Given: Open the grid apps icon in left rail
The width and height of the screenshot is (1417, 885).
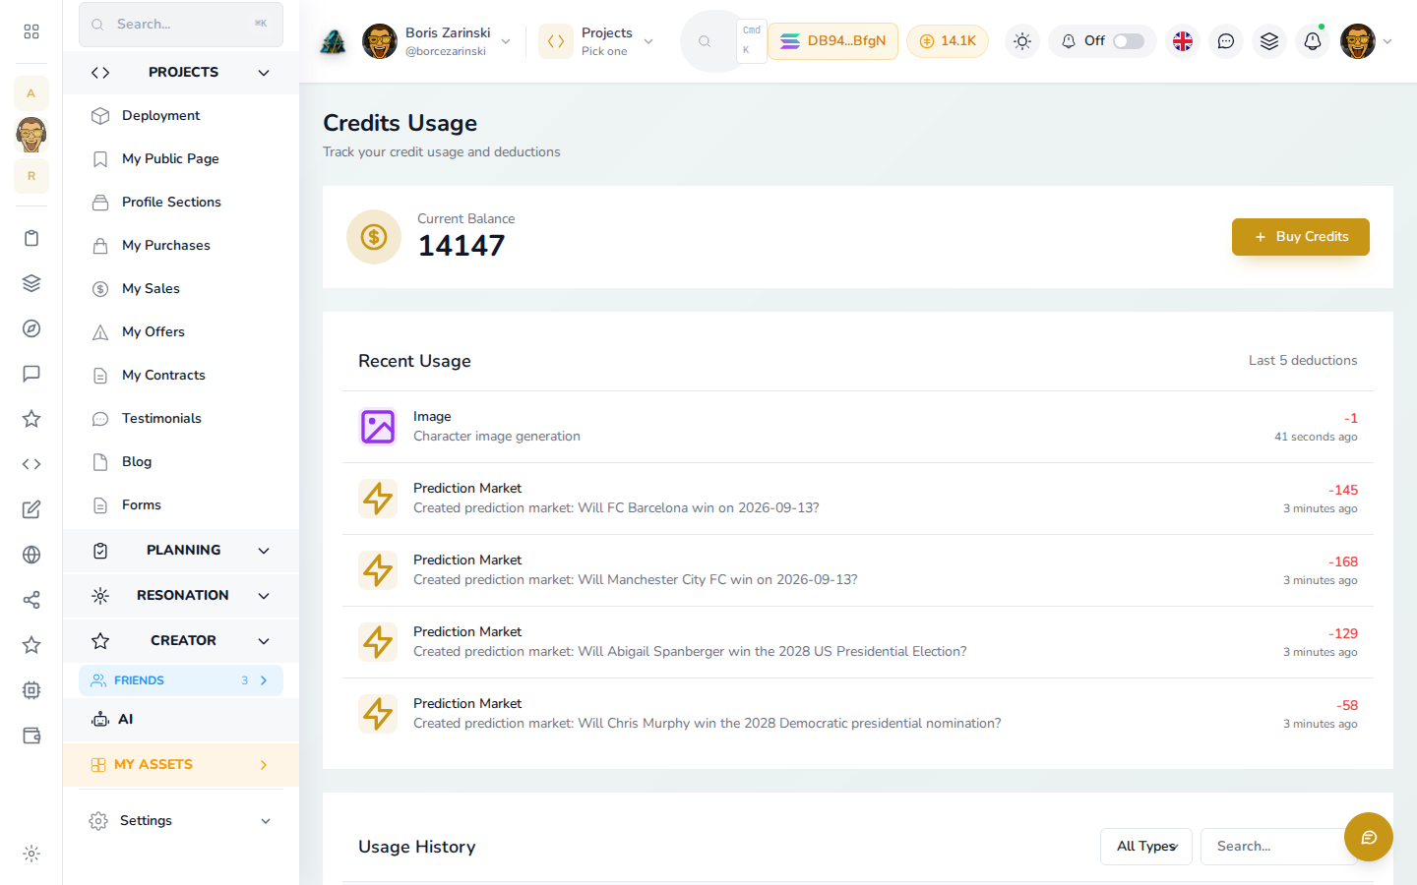Looking at the screenshot, I should point(31,31).
